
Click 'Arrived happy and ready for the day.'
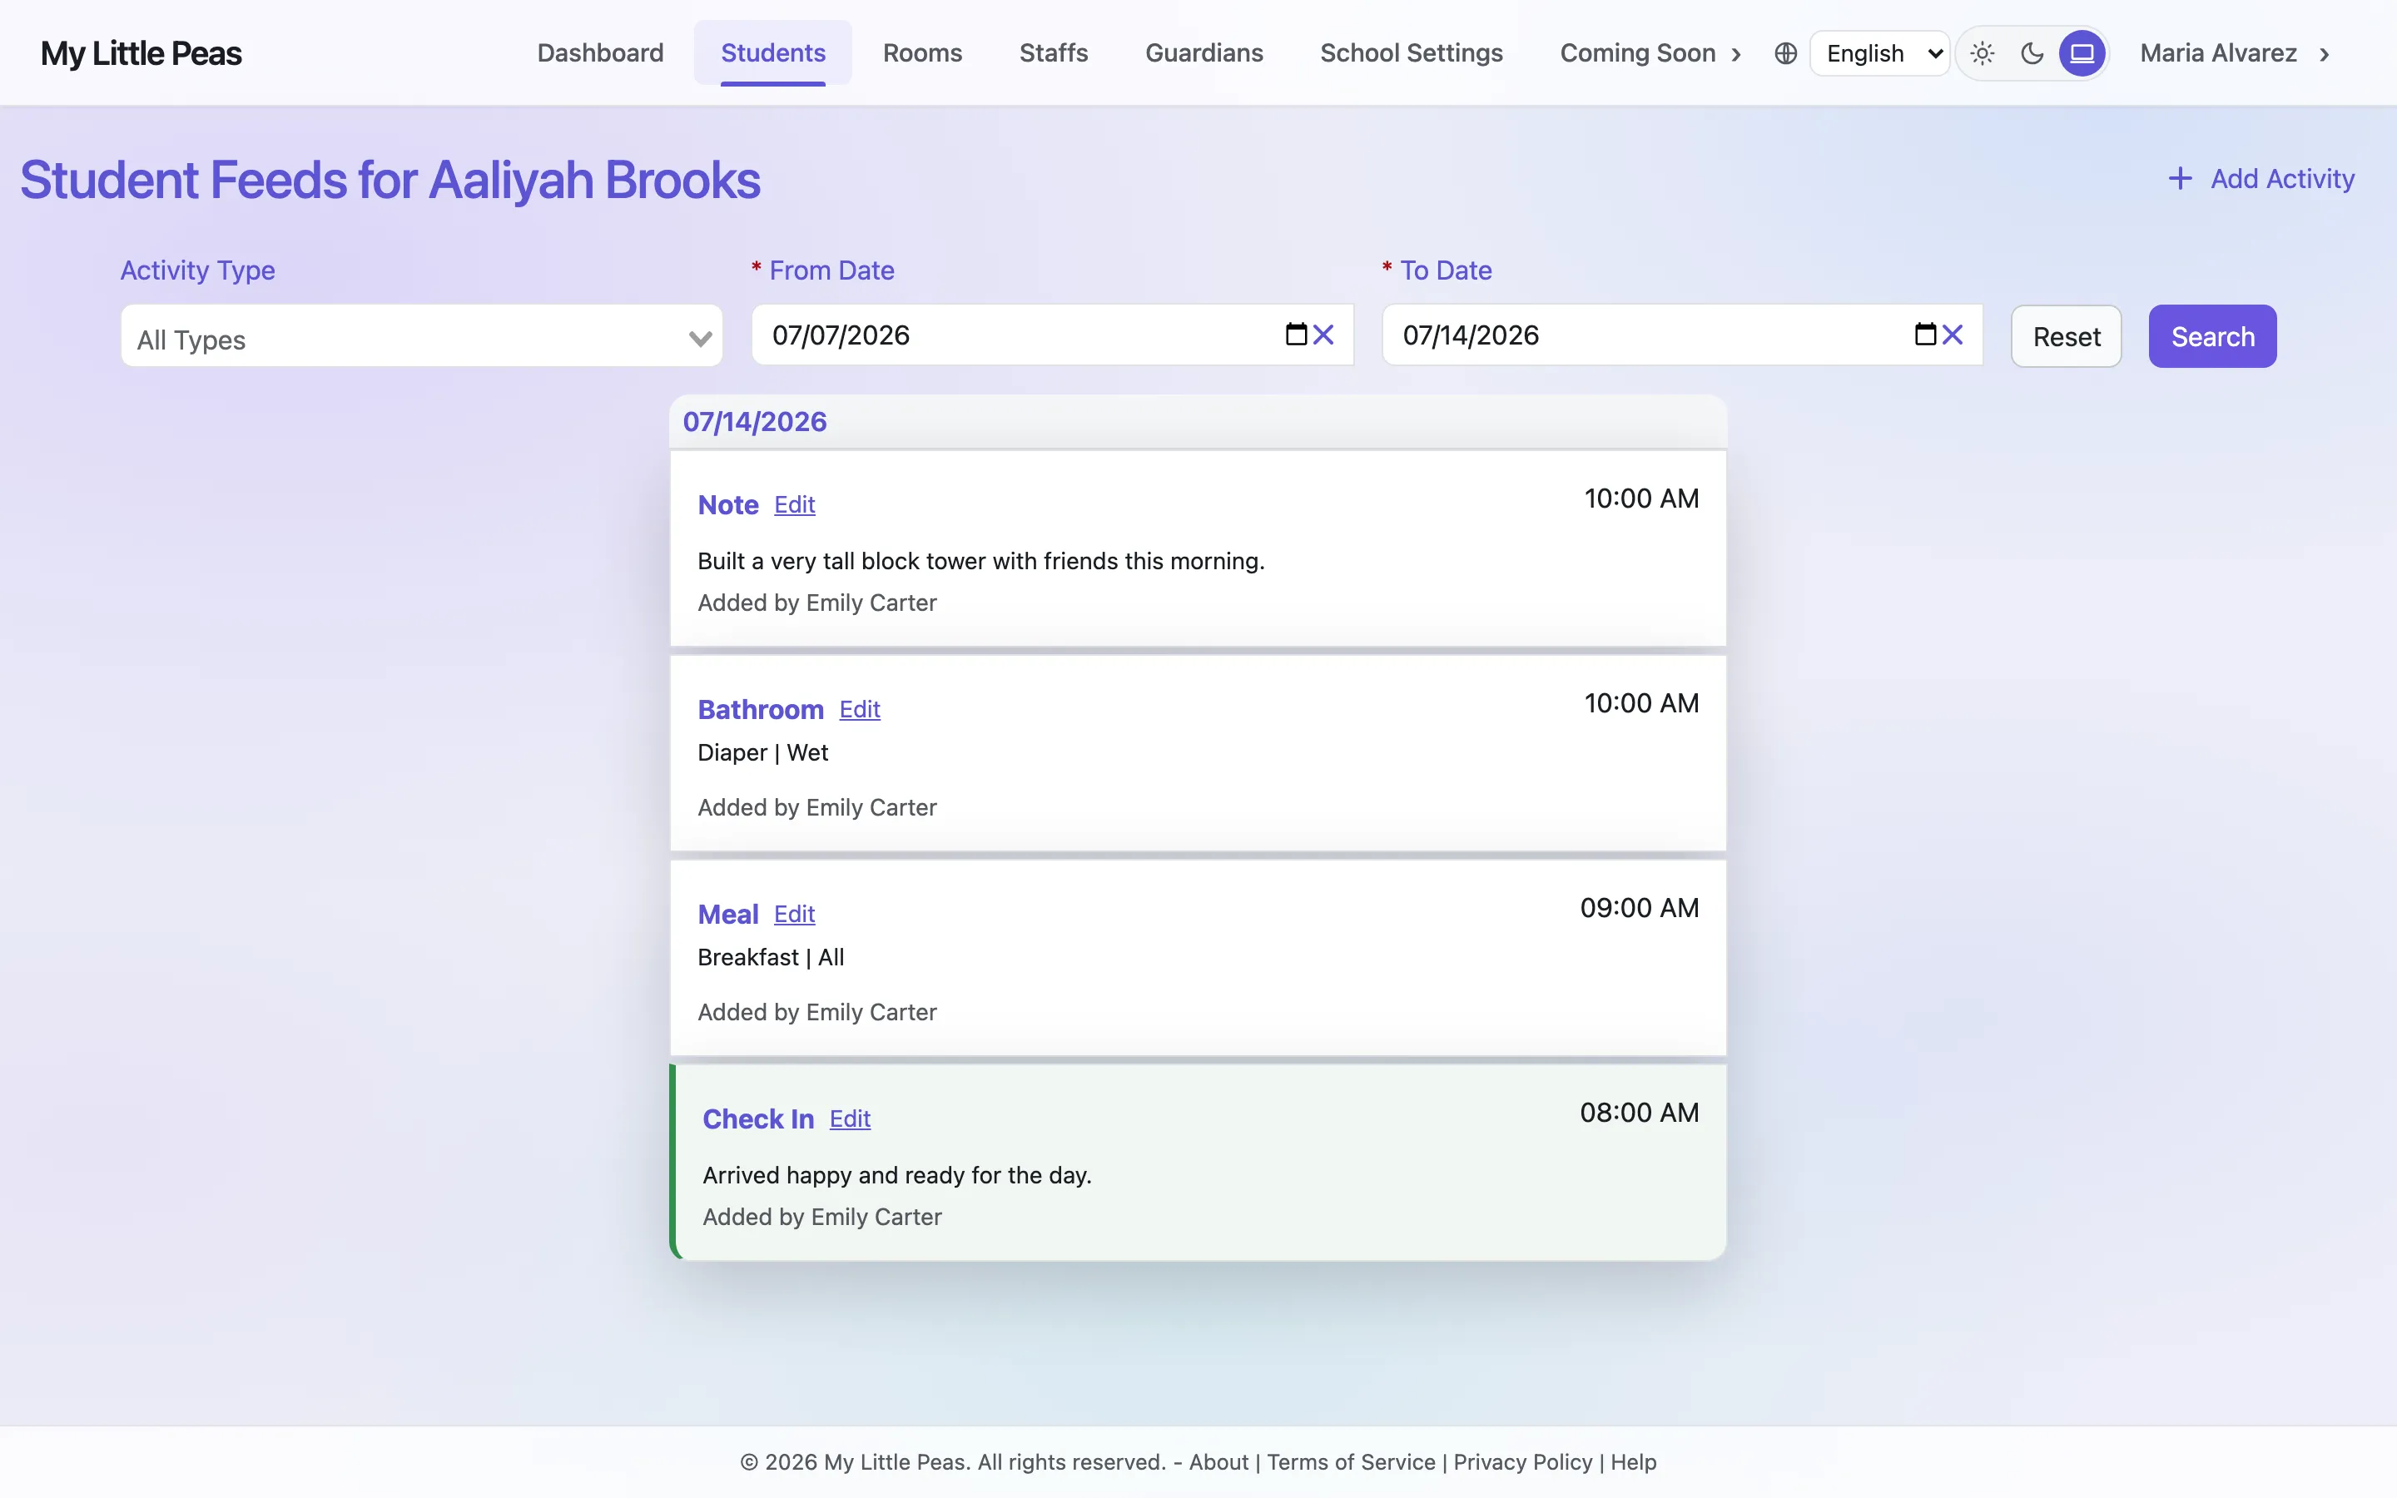[x=896, y=1175]
